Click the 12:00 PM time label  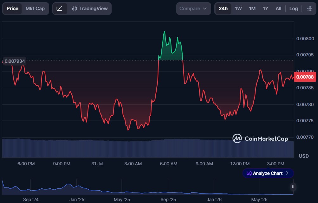tap(240, 164)
